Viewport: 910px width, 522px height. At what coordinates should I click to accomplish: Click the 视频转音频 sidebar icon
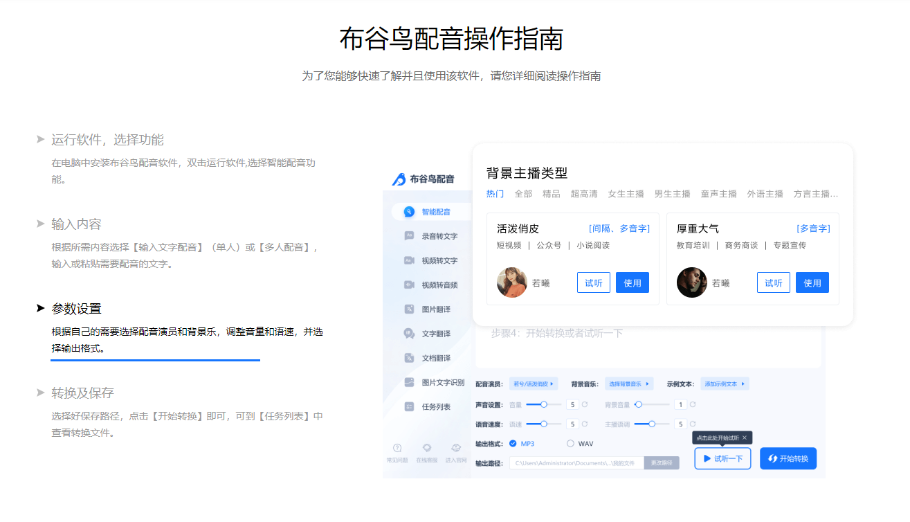point(409,285)
